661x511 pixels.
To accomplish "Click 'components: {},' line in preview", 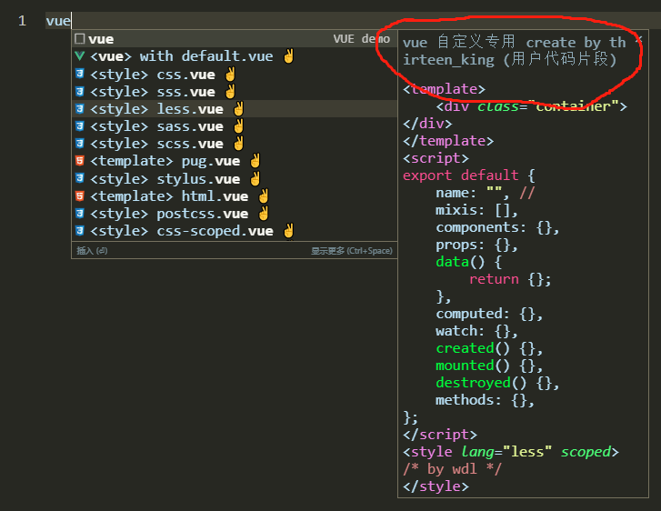I will point(497,227).
